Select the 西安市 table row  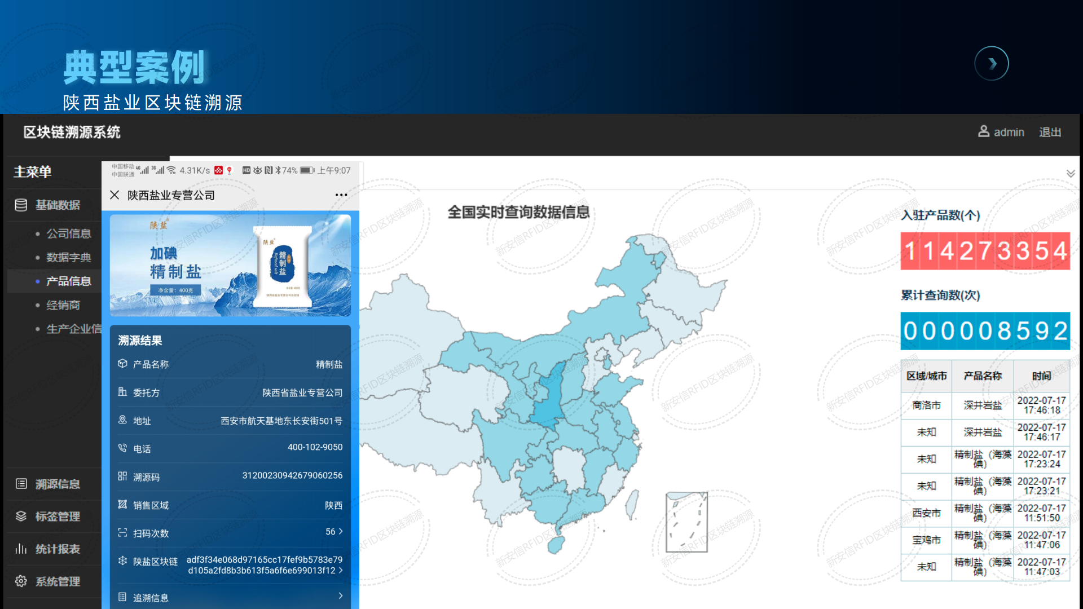coord(985,513)
